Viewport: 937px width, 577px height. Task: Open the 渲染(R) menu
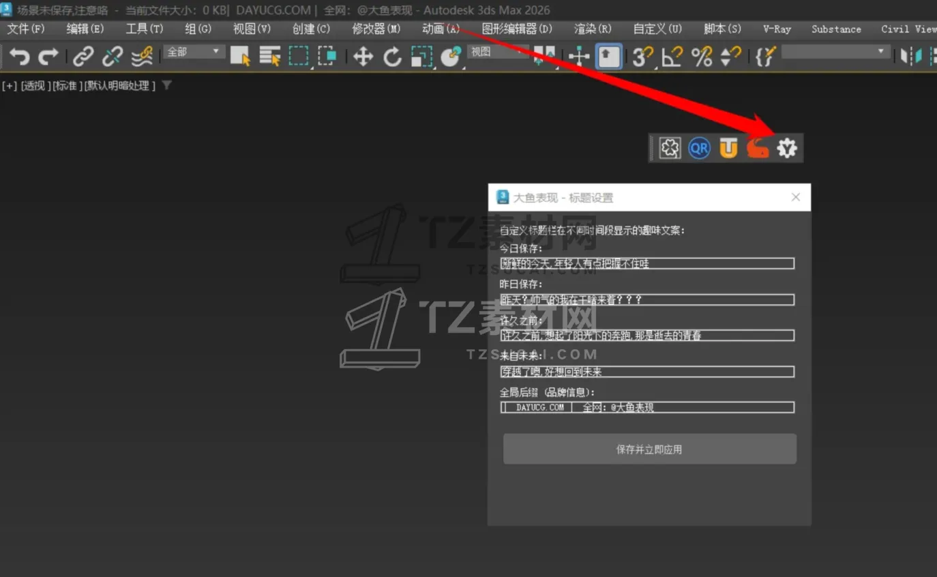pos(593,29)
